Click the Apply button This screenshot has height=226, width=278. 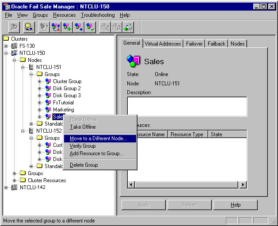tap(144, 205)
